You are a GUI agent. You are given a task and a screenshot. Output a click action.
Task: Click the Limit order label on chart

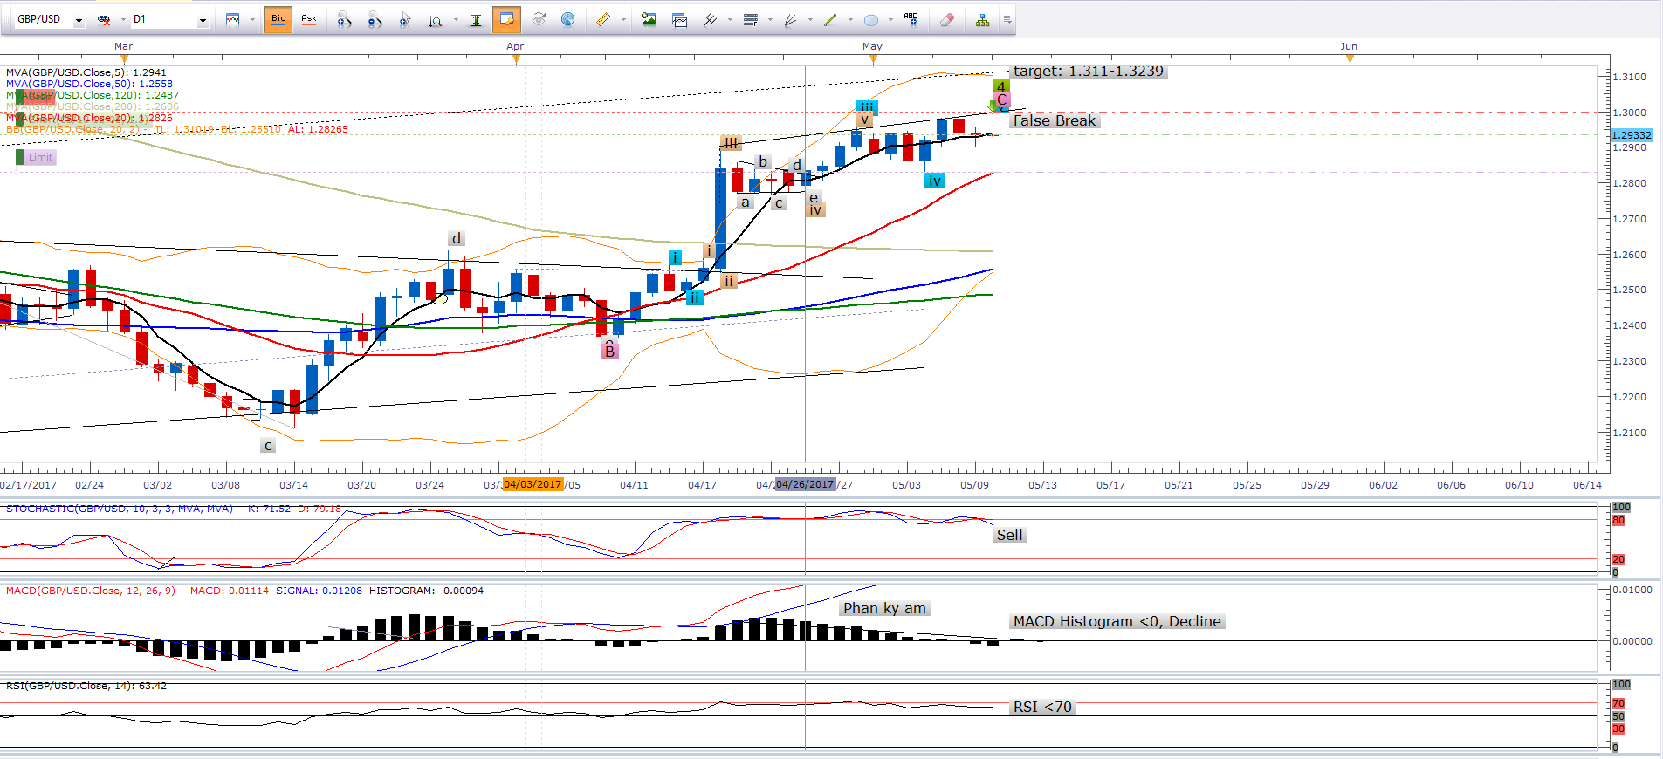point(40,157)
